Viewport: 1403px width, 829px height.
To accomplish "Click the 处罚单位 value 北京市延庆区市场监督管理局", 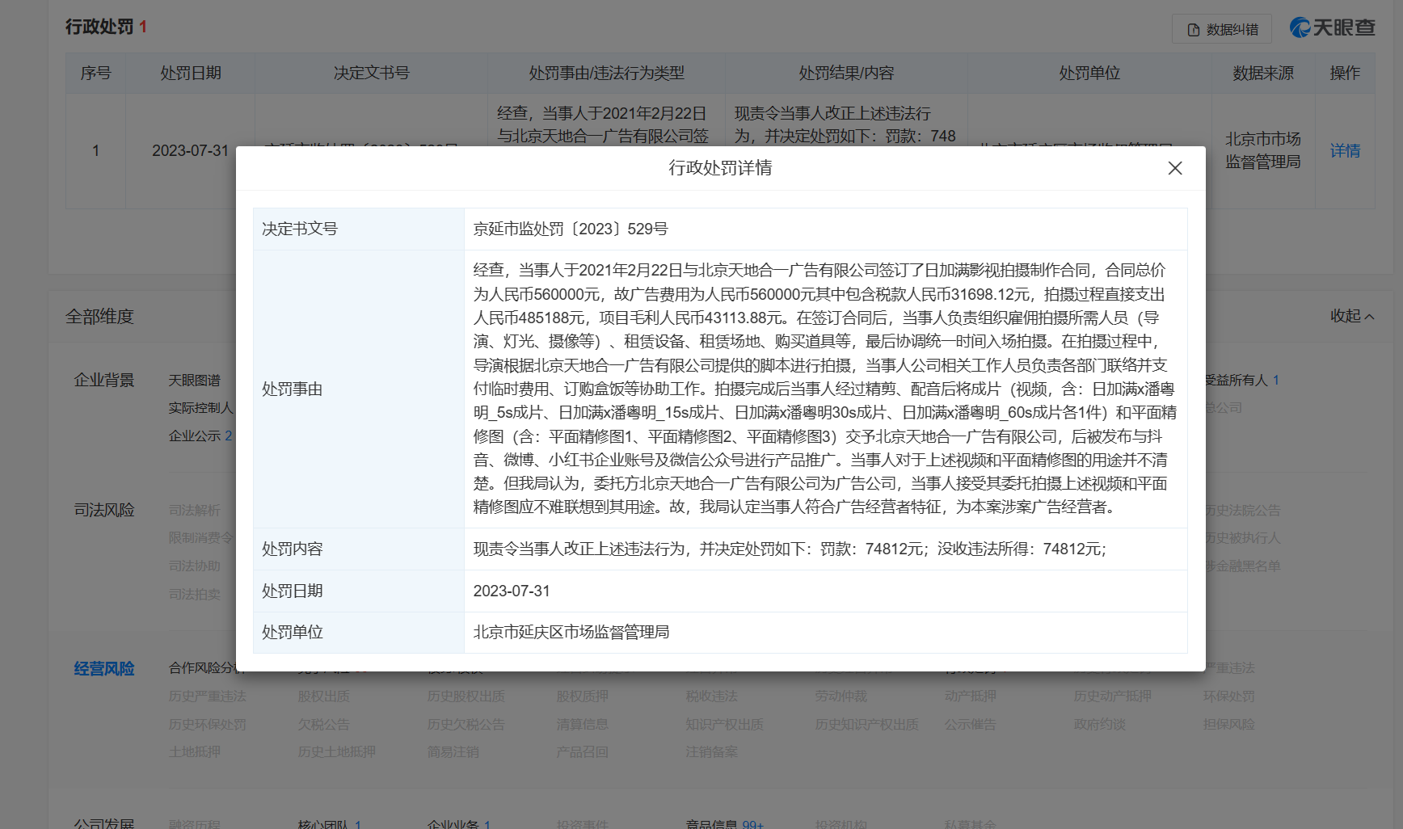I will 571,632.
